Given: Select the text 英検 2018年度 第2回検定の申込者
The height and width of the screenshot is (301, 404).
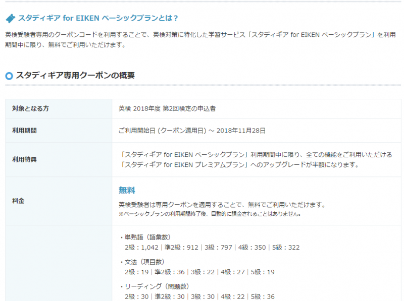Looking at the screenshot, I should pos(167,108).
